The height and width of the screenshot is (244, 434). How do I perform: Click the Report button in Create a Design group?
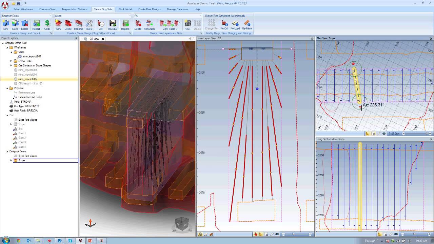[37, 24]
